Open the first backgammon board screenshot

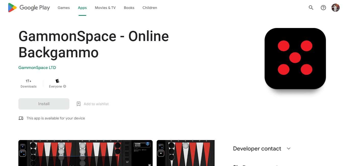coord(85,153)
